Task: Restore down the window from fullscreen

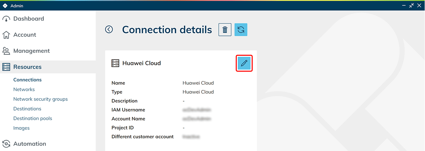Action: (x=412, y=5)
